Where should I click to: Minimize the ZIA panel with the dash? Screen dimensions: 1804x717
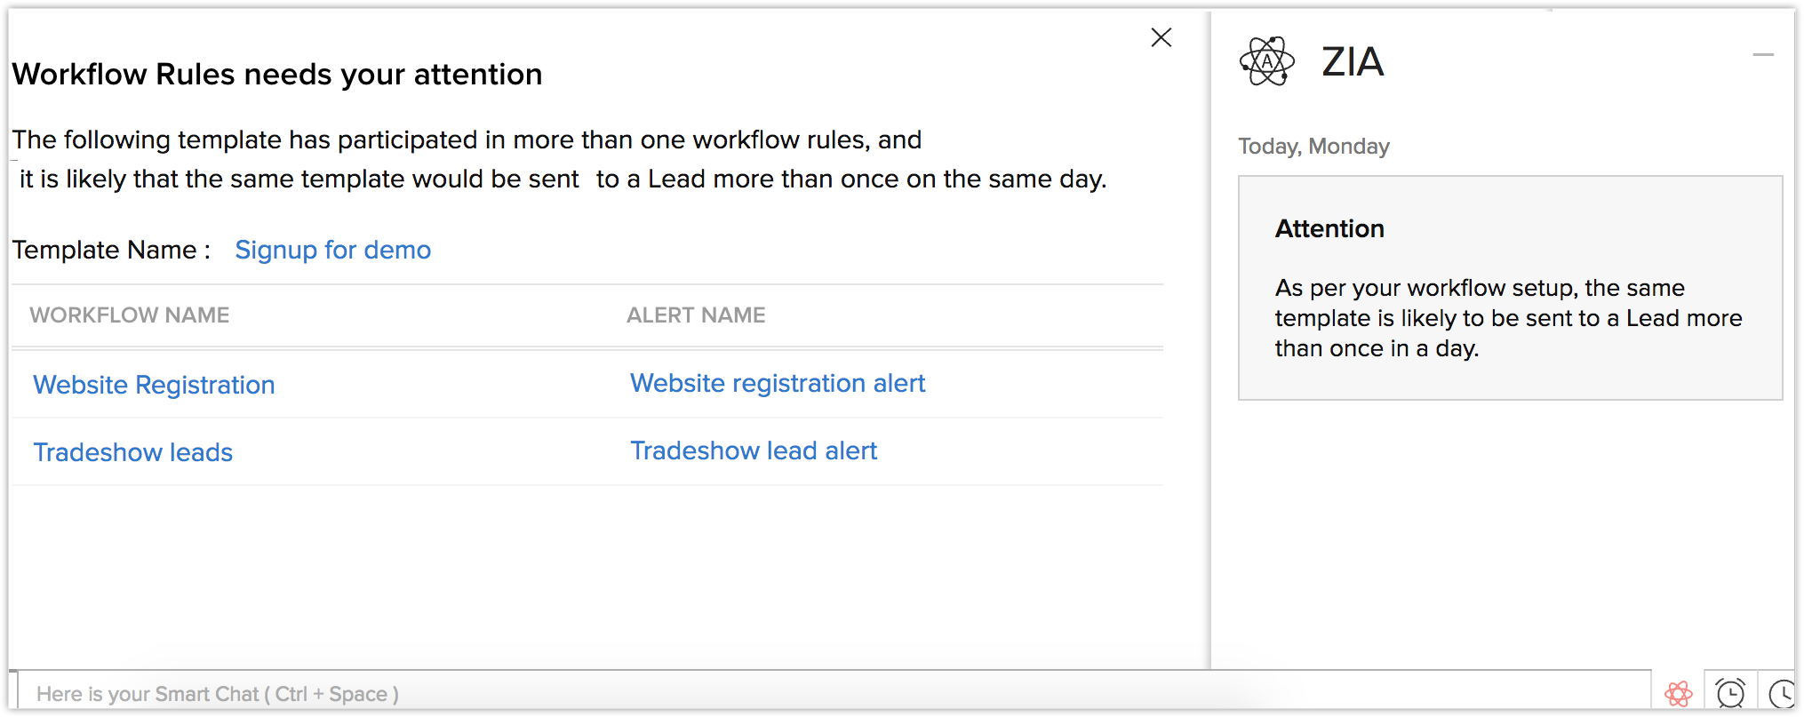pos(1762,55)
